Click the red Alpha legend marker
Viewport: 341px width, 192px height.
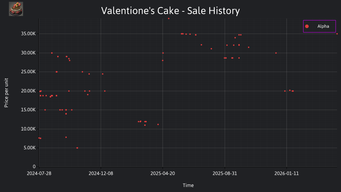tap(307, 26)
